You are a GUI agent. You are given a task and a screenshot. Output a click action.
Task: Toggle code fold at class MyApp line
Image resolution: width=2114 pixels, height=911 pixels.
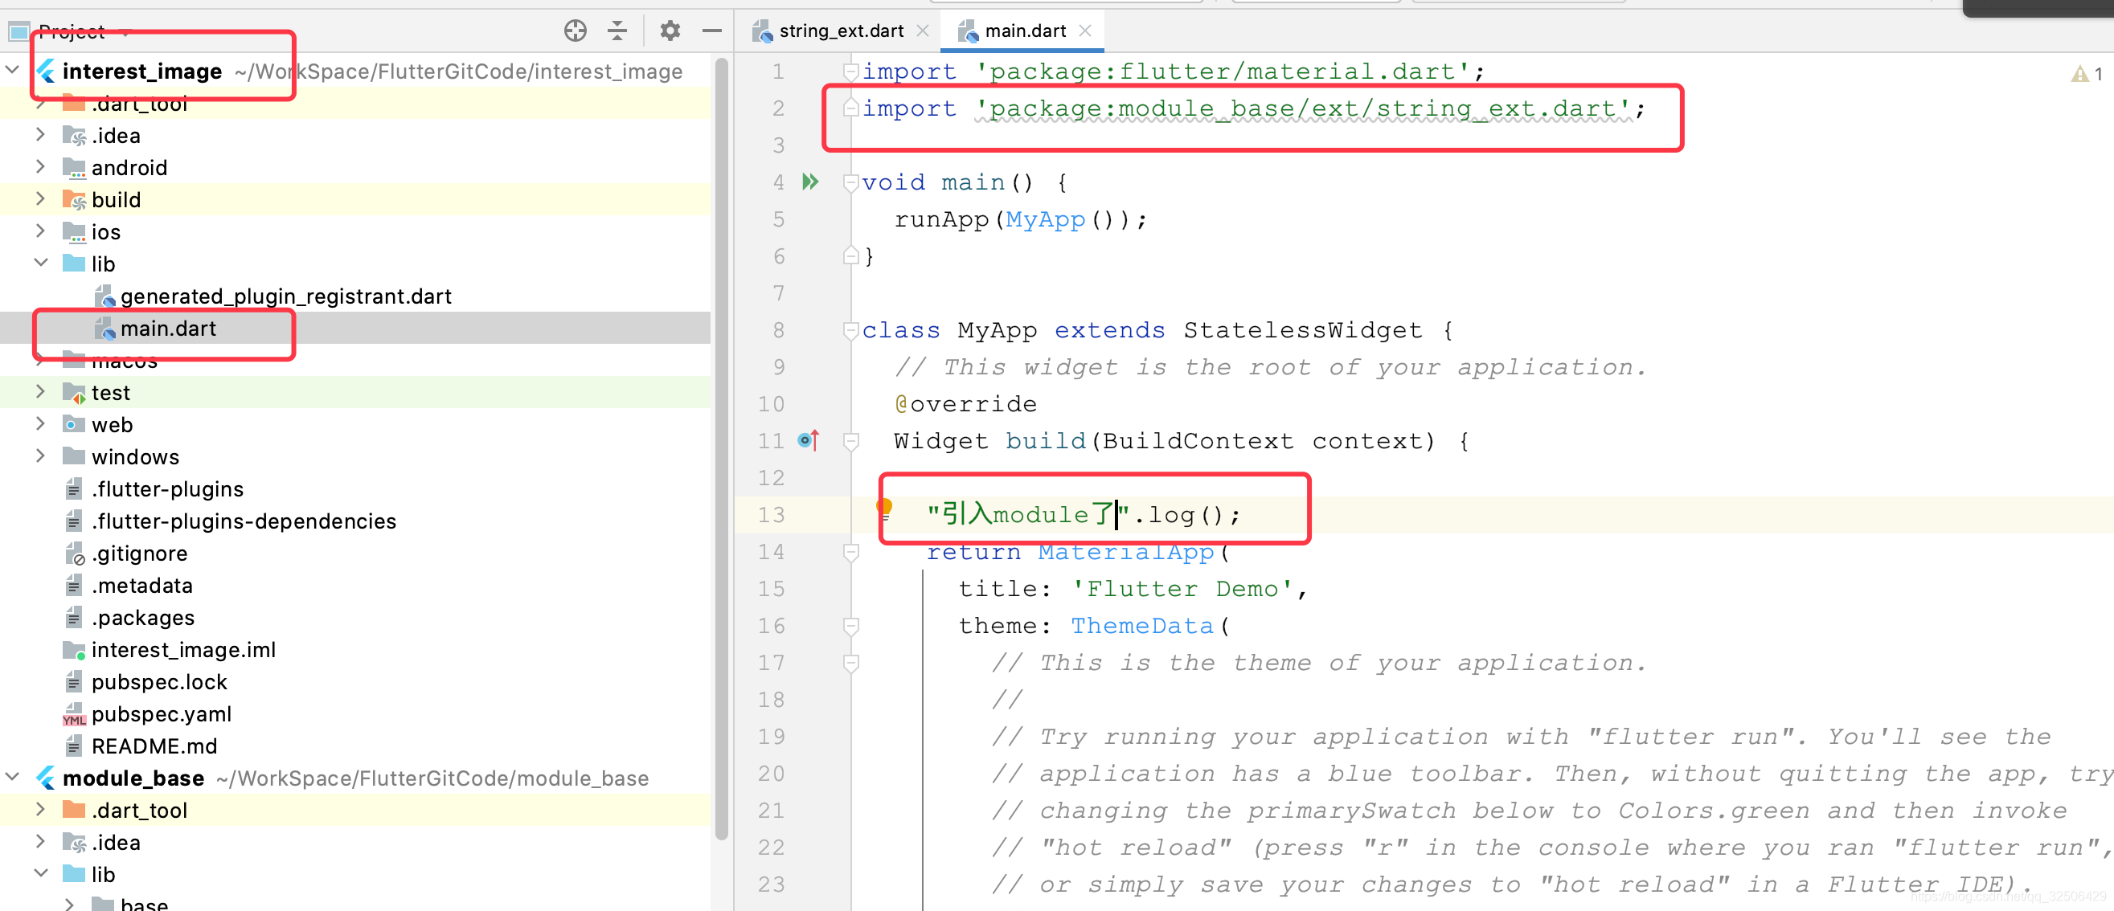coord(851,330)
